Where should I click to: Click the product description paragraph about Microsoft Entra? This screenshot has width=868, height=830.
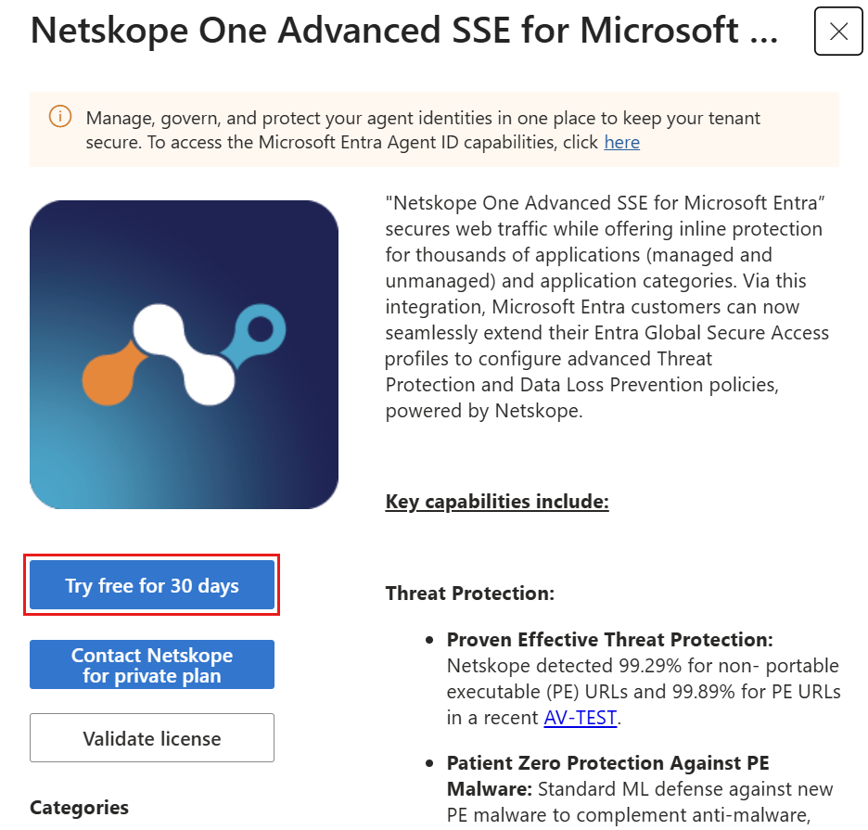[606, 307]
